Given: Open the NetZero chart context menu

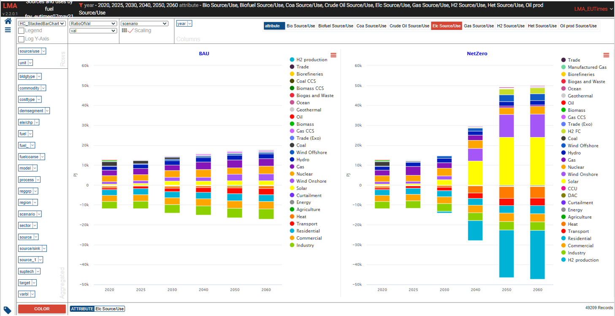Looking at the screenshot, I should pyautogui.click(x=607, y=55).
